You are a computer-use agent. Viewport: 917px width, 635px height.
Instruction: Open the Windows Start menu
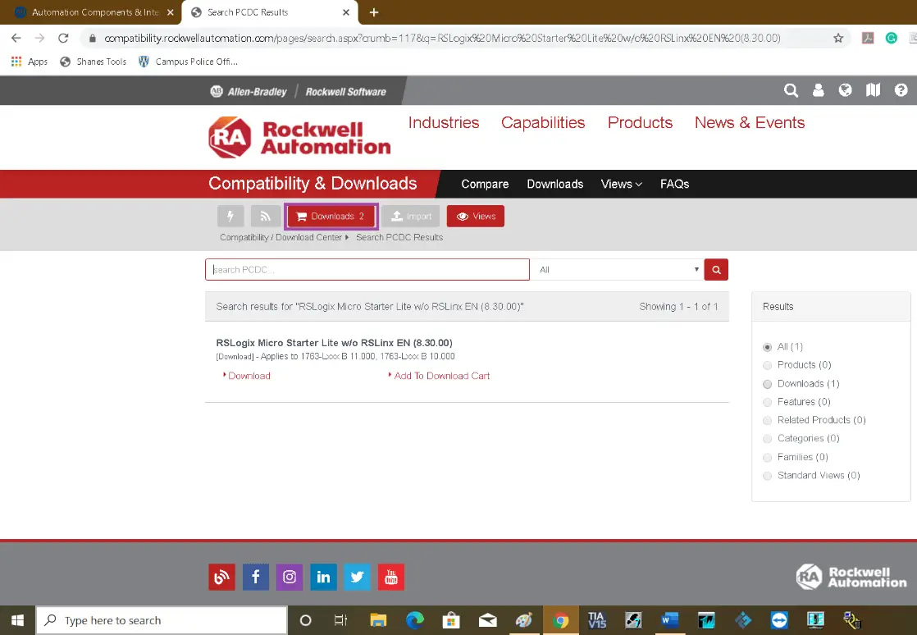pyautogui.click(x=17, y=620)
